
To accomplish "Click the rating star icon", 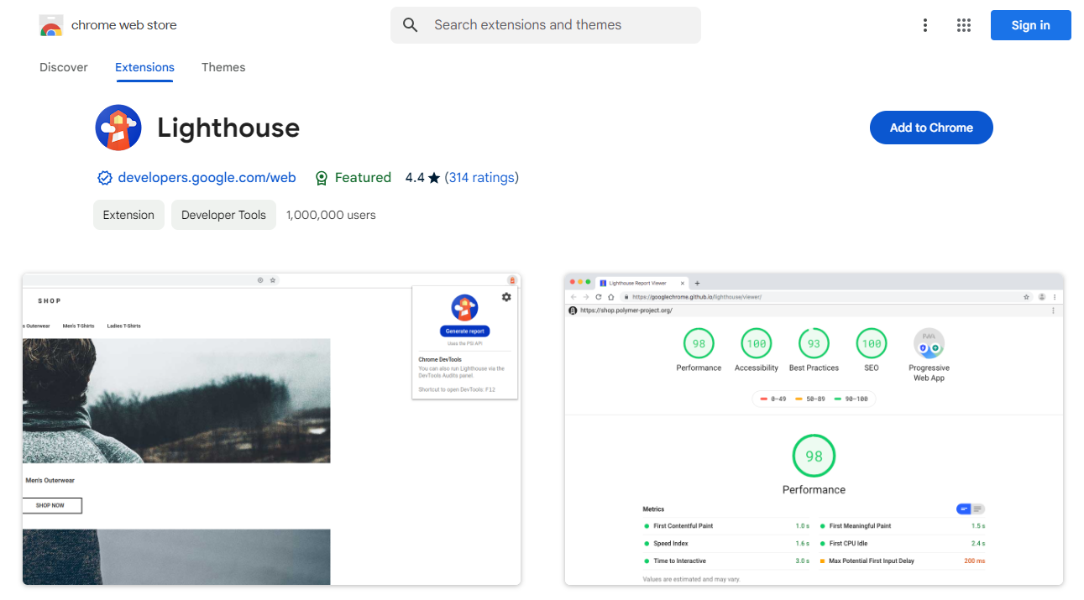I will [434, 178].
